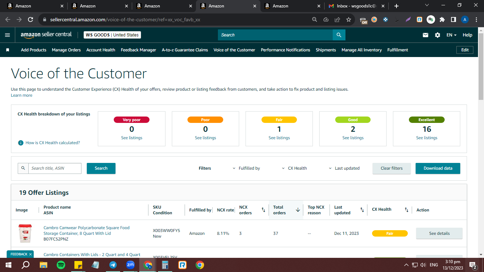Viewport: 484px width, 272px height.
Task: See listings under the Good card
Action: point(353,138)
